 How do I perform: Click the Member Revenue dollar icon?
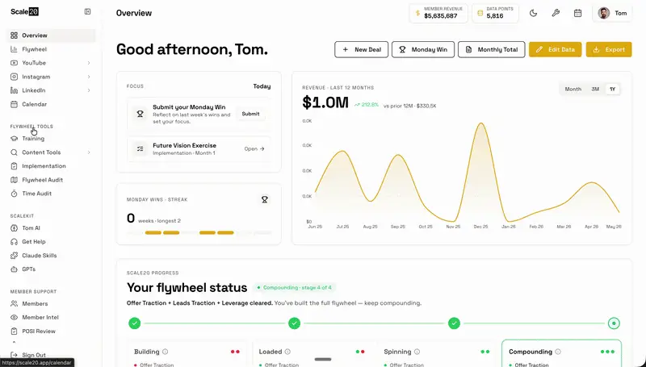(417, 13)
